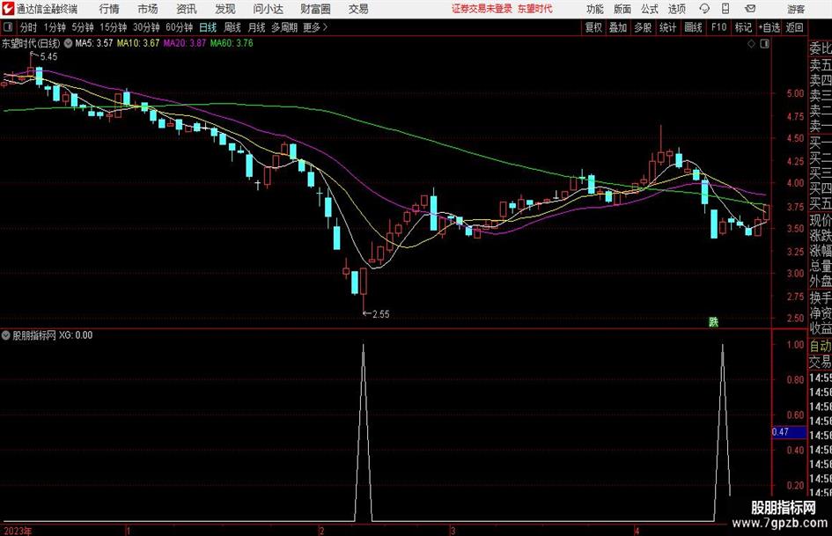Click the mobile phone icon
The width and height of the screenshot is (832, 536).
(725, 9)
